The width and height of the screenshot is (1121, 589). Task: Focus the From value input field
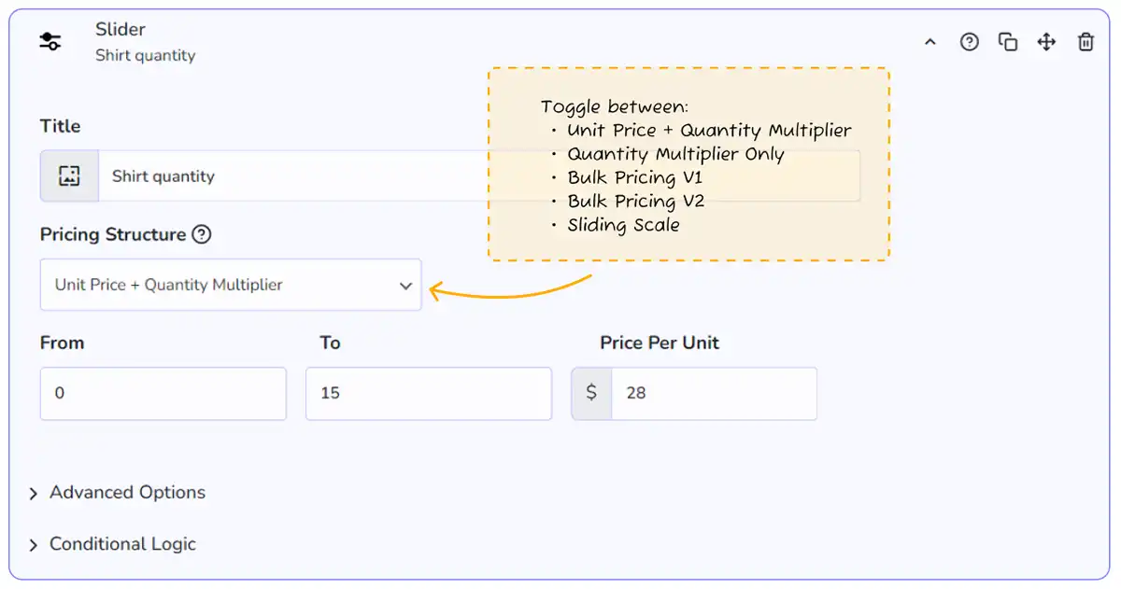pyautogui.click(x=163, y=393)
